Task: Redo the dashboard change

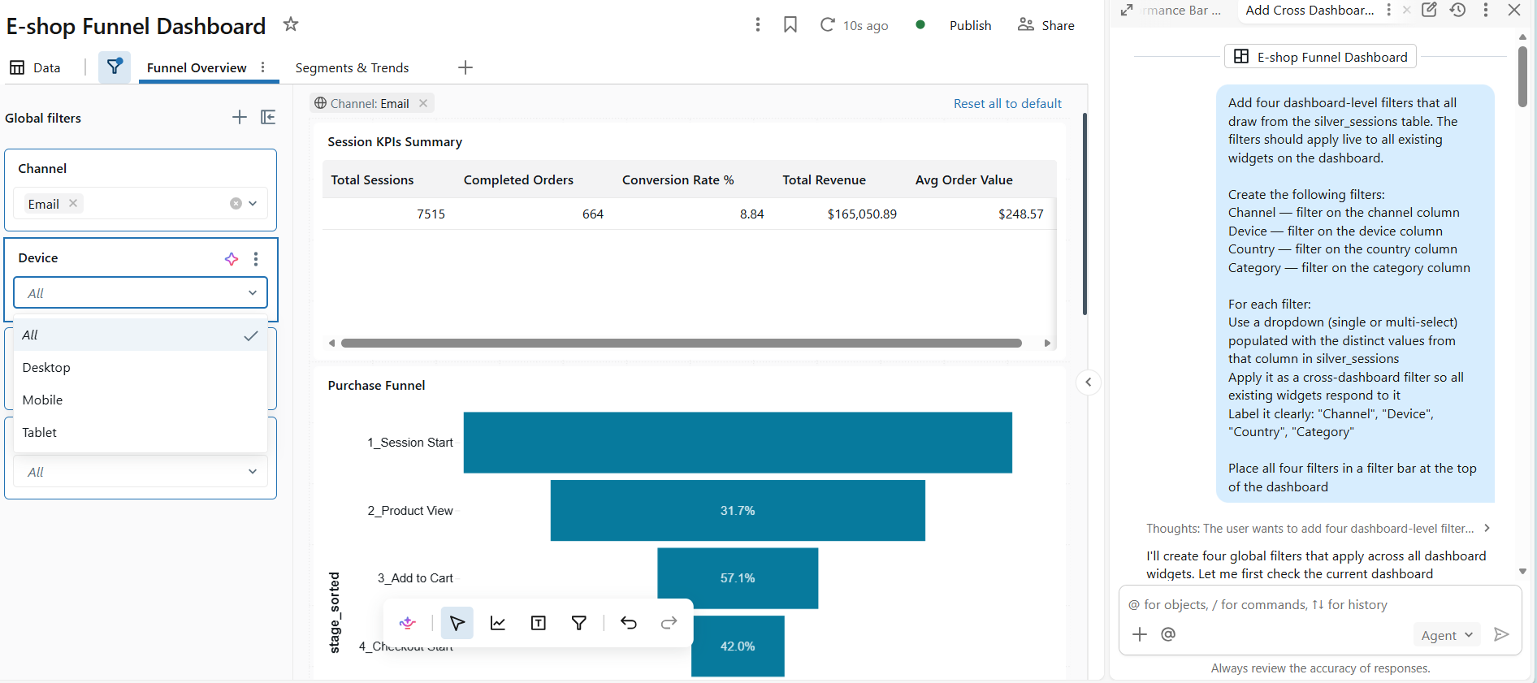Action: point(669,623)
